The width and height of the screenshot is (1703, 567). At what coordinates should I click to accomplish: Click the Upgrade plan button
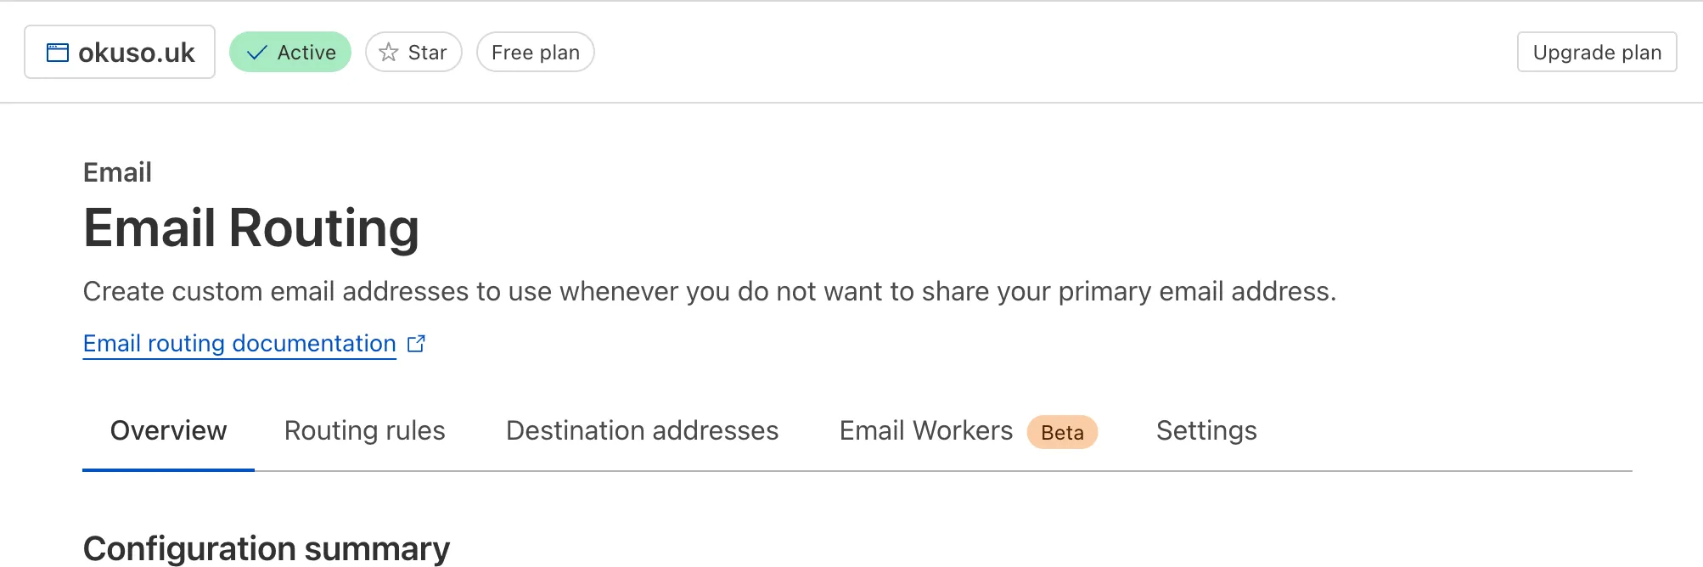[1596, 52]
